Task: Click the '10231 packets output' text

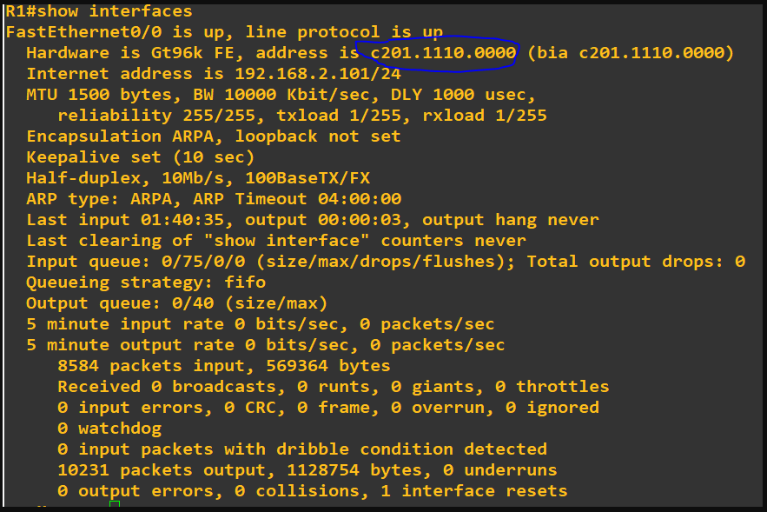Action: (162, 470)
